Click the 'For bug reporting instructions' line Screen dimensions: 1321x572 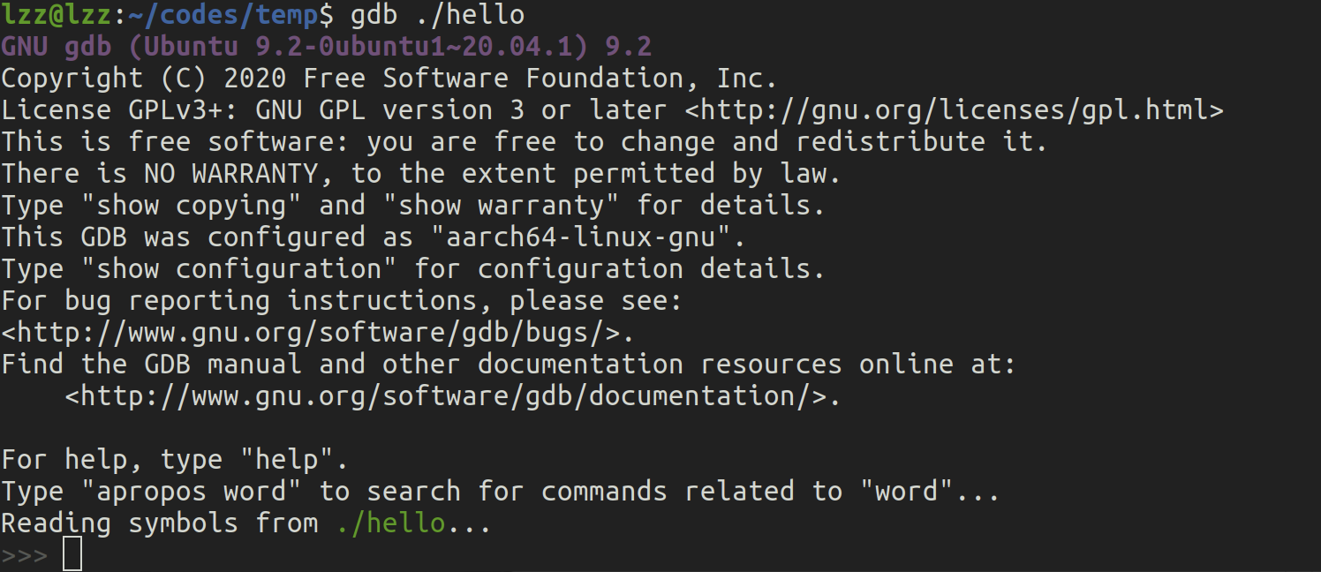pyautogui.click(x=342, y=301)
